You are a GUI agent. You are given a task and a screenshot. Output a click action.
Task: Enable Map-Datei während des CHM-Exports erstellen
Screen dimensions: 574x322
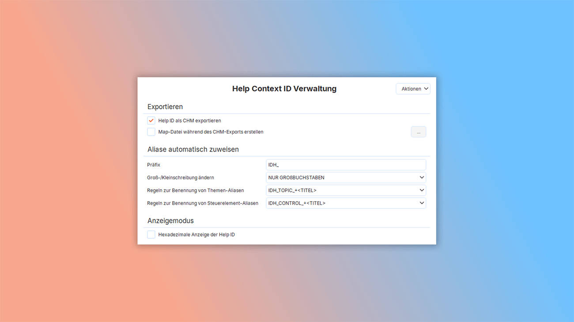tap(151, 132)
